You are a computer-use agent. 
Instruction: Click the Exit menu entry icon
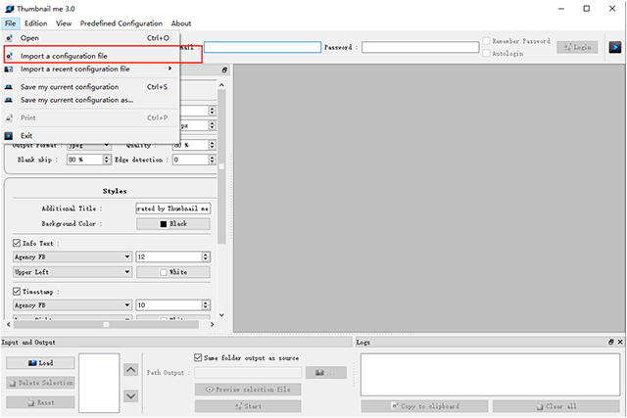click(x=10, y=135)
